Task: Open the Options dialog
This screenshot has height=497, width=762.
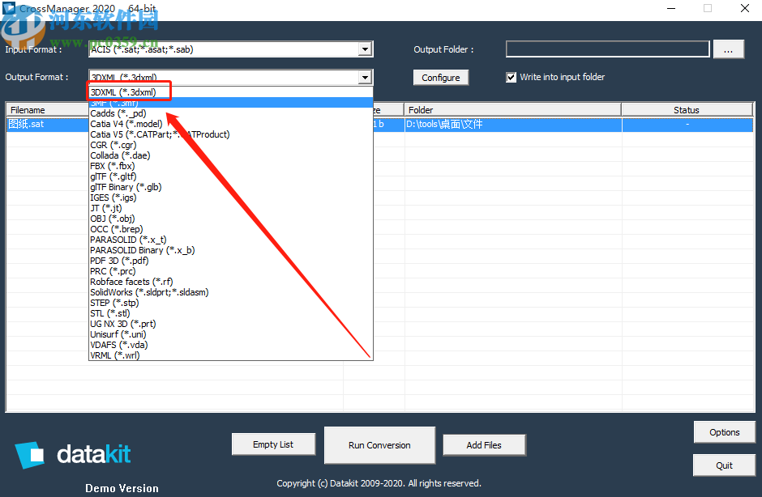Action: (x=724, y=431)
